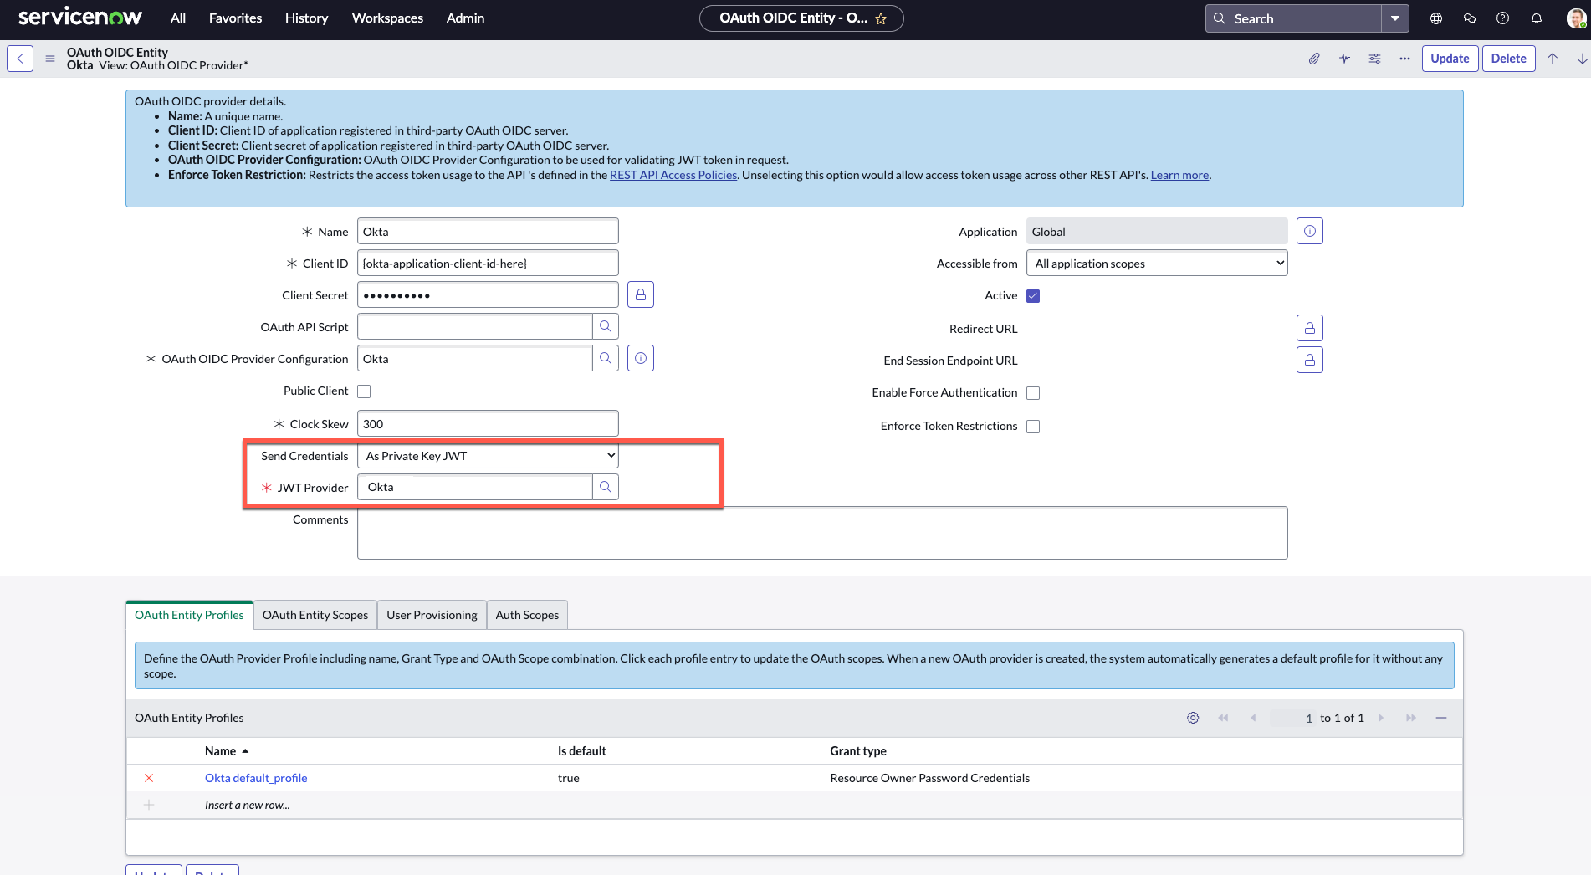This screenshot has width=1591, height=875.
Task: Preview OIDC Provider Configuration record info icon
Action: pyautogui.click(x=641, y=358)
